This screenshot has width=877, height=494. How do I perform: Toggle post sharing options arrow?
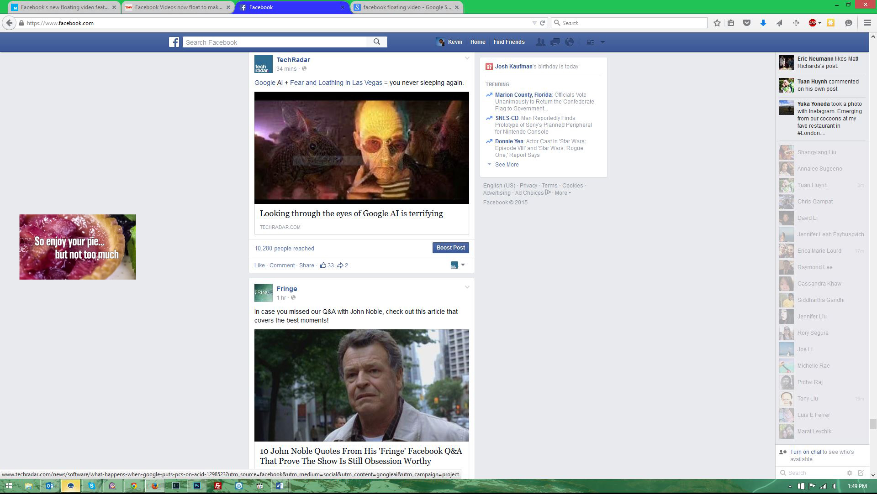point(463,265)
